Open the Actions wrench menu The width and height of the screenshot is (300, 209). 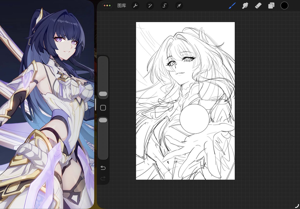[135, 5]
